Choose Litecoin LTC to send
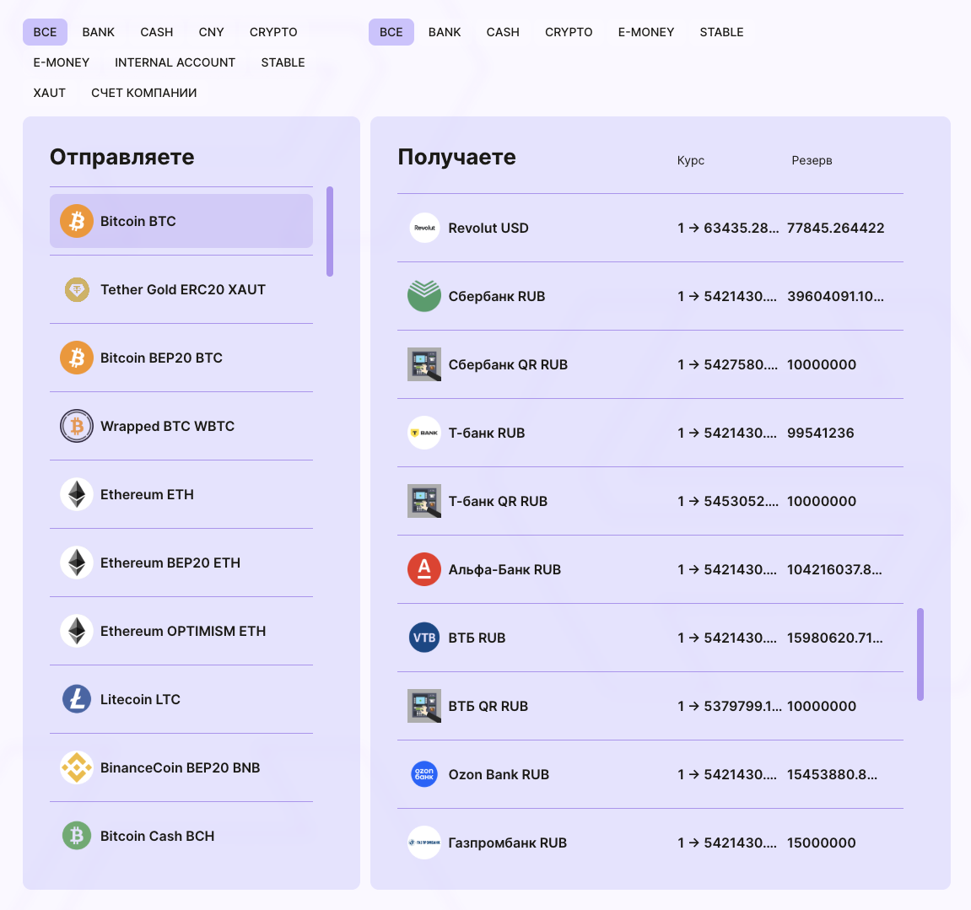 tap(181, 699)
